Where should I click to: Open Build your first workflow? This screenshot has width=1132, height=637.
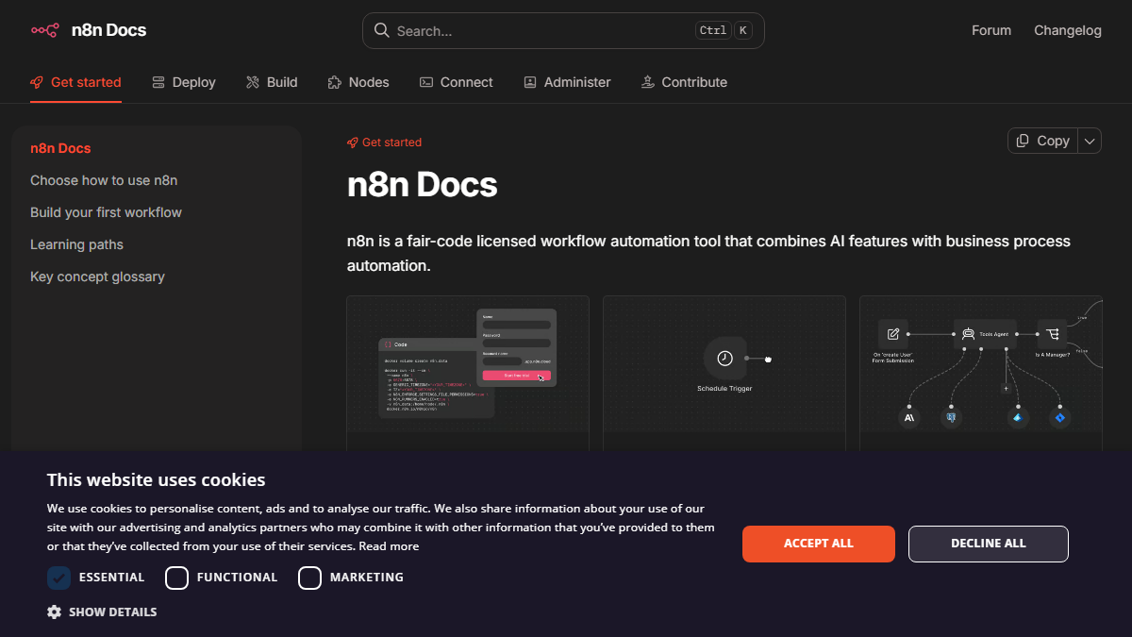(x=106, y=212)
